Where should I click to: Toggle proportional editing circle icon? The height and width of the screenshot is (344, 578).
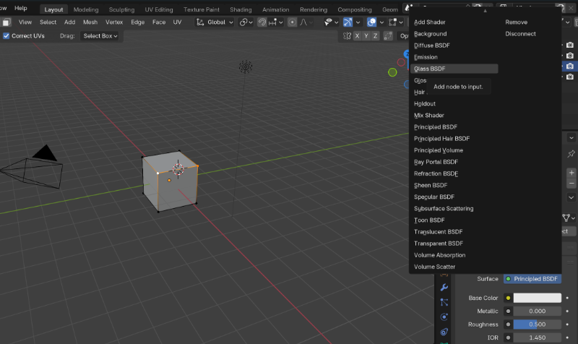pyautogui.click(x=292, y=22)
